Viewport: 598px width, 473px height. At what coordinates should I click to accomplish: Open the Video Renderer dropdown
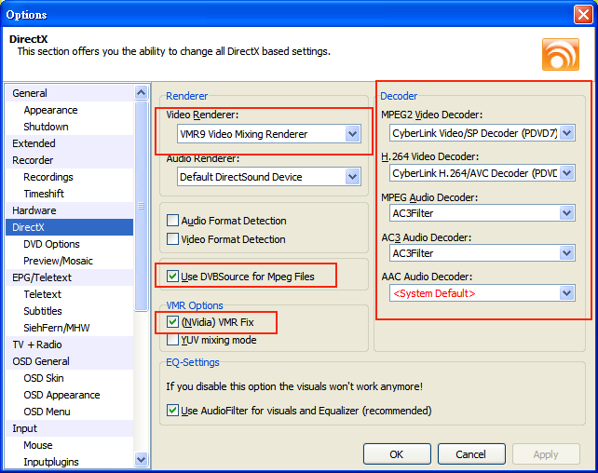[352, 134]
